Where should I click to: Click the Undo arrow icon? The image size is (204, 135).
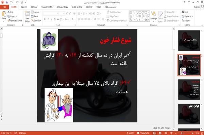pos(12,2)
